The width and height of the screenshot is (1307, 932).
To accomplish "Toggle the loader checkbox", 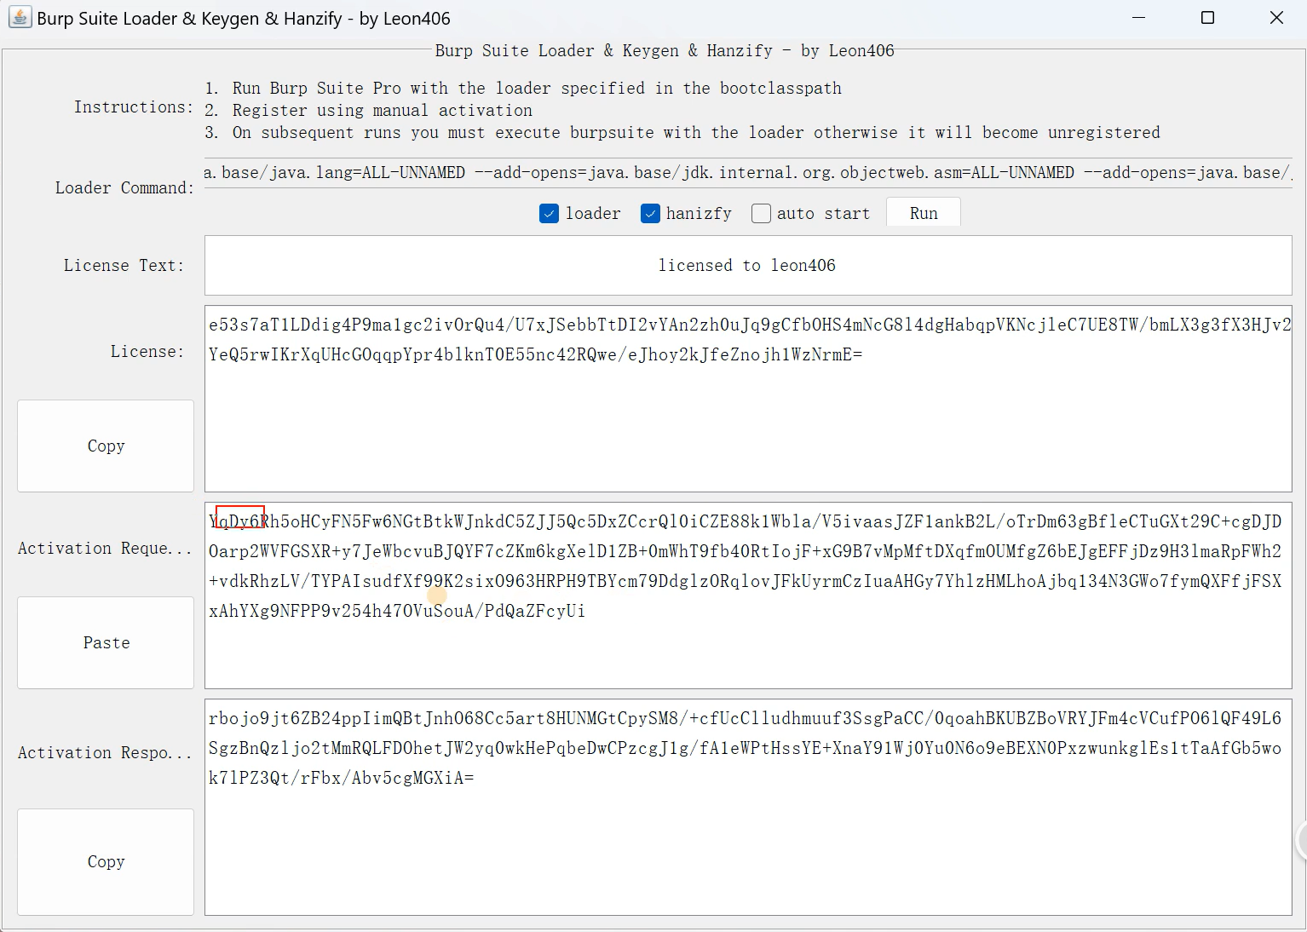I will click(x=549, y=214).
